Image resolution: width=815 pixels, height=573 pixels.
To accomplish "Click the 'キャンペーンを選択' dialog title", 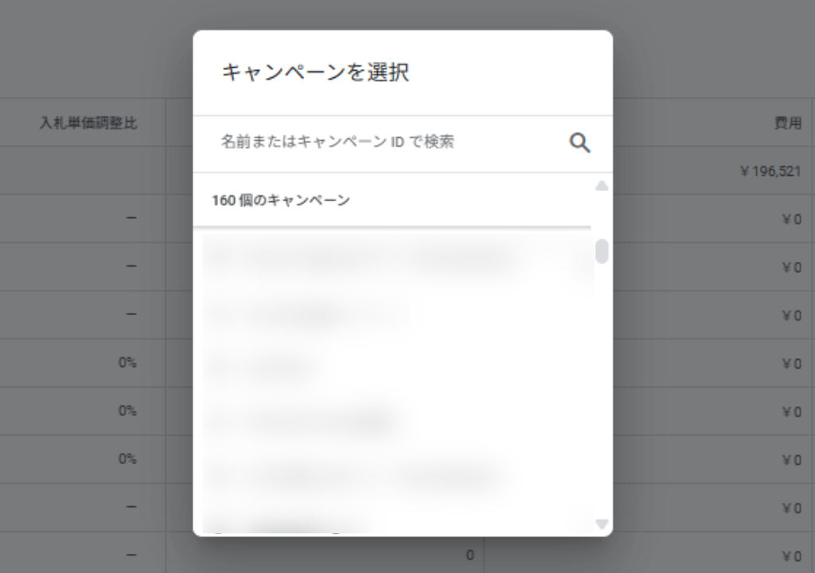I will 315,72.
